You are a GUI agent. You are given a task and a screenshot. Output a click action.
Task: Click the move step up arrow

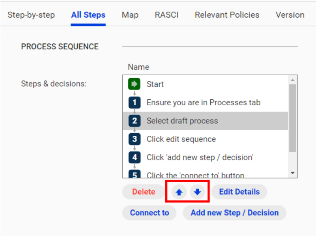click(179, 192)
